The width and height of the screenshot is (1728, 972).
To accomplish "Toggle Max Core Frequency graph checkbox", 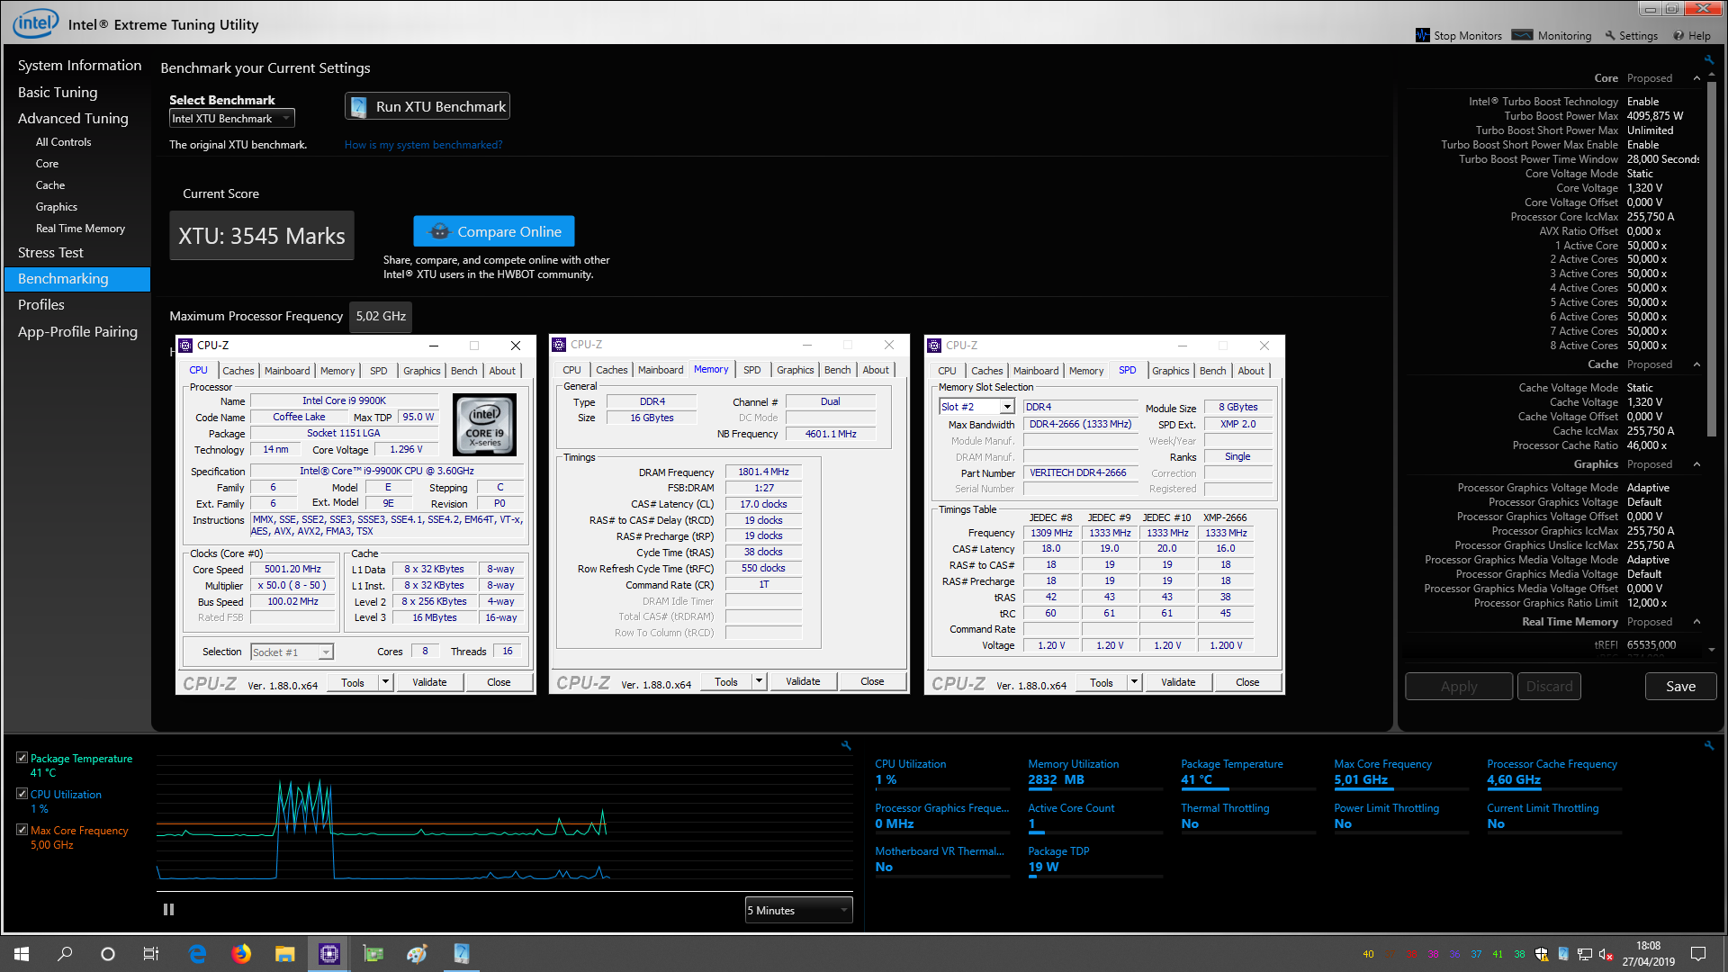I will (x=22, y=830).
